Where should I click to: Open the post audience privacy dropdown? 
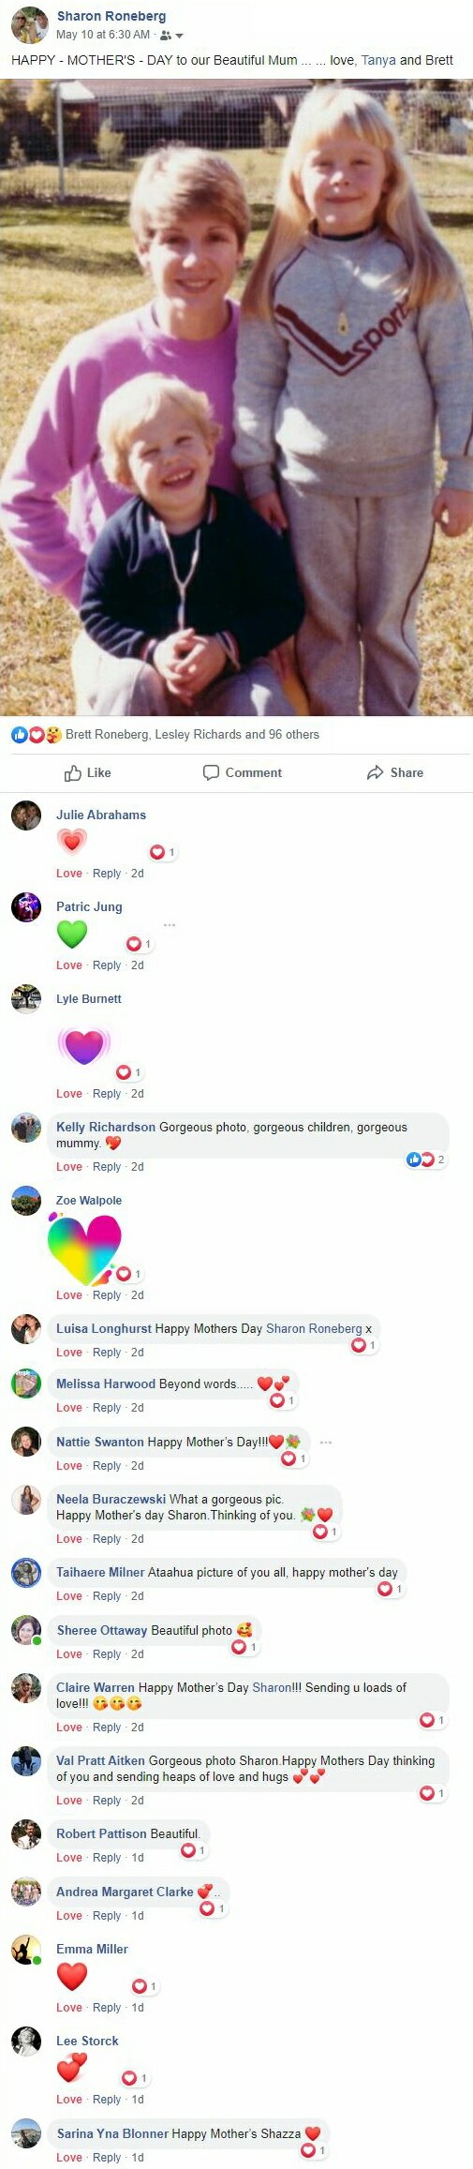coord(171,35)
